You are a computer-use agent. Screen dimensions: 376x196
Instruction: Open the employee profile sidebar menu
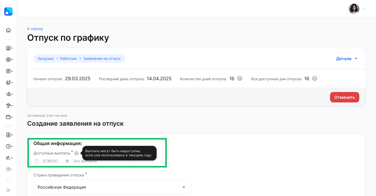[9, 48]
